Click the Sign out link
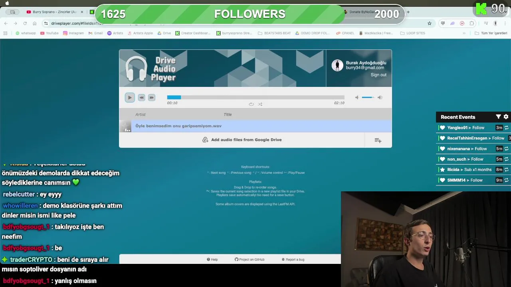This screenshot has height=287, width=511. point(378,75)
